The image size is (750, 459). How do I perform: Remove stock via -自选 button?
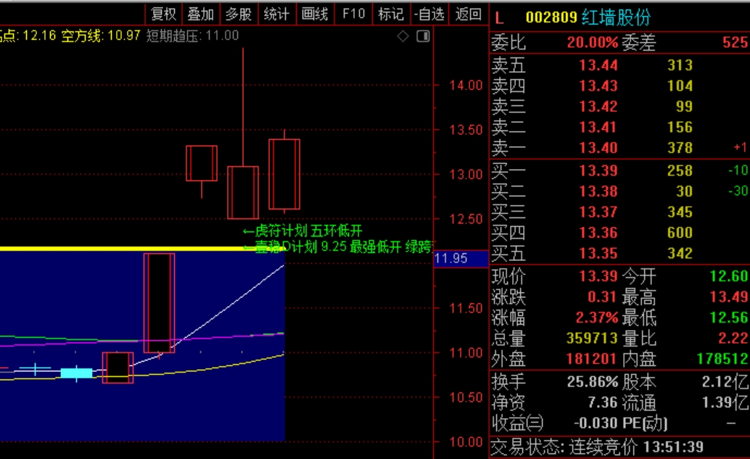tap(429, 14)
